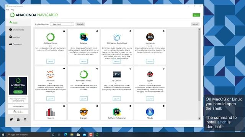Click the Anaconda Nucleus Join Now banner
This screenshot has height=137, width=245.
18,86
